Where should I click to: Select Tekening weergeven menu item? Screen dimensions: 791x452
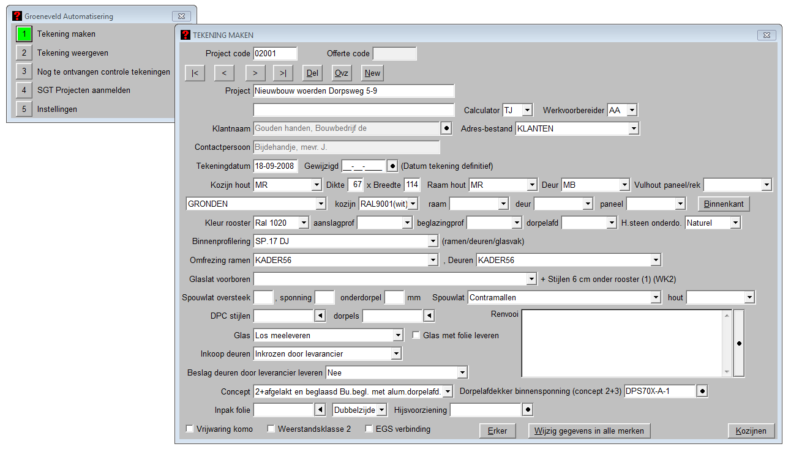[72, 53]
